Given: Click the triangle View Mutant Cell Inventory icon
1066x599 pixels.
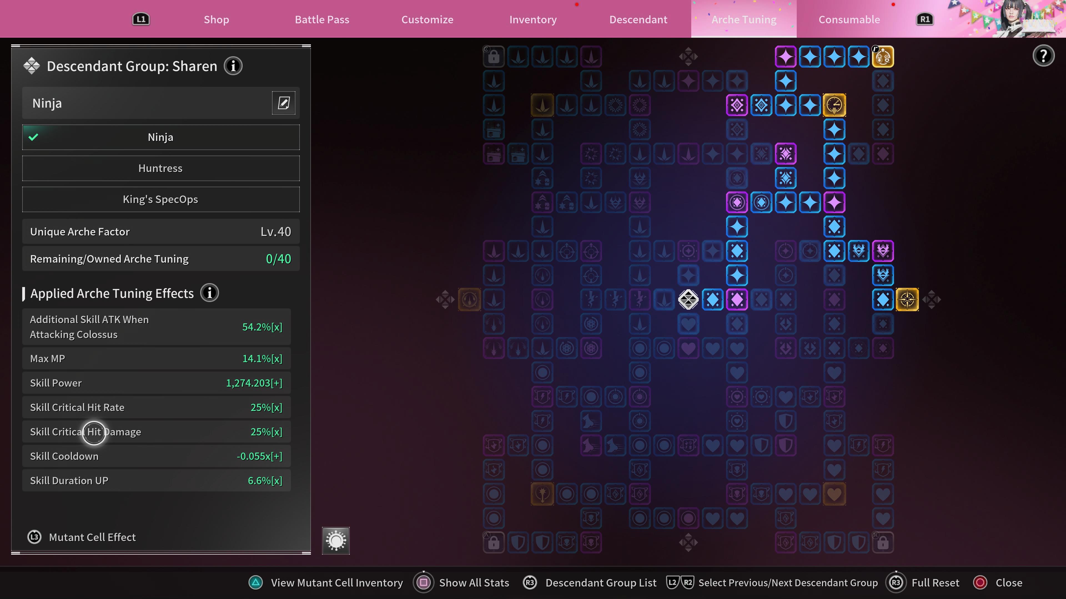Looking at the screenshot, I should [x=256, y=582].
